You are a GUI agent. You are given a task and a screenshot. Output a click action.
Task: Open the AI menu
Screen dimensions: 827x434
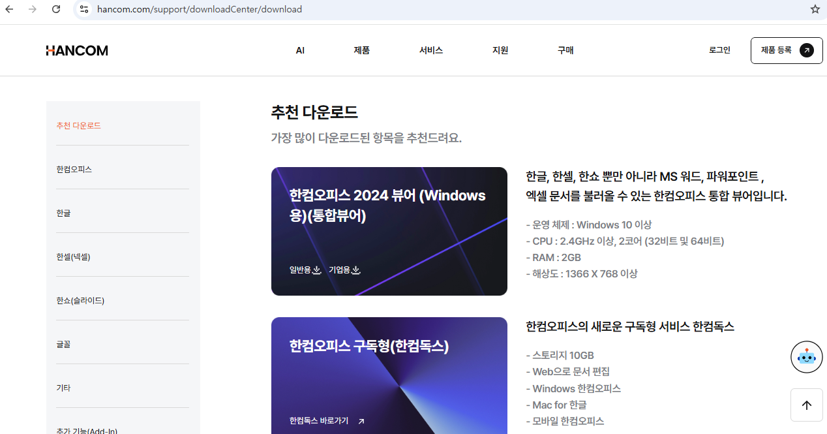300,50
